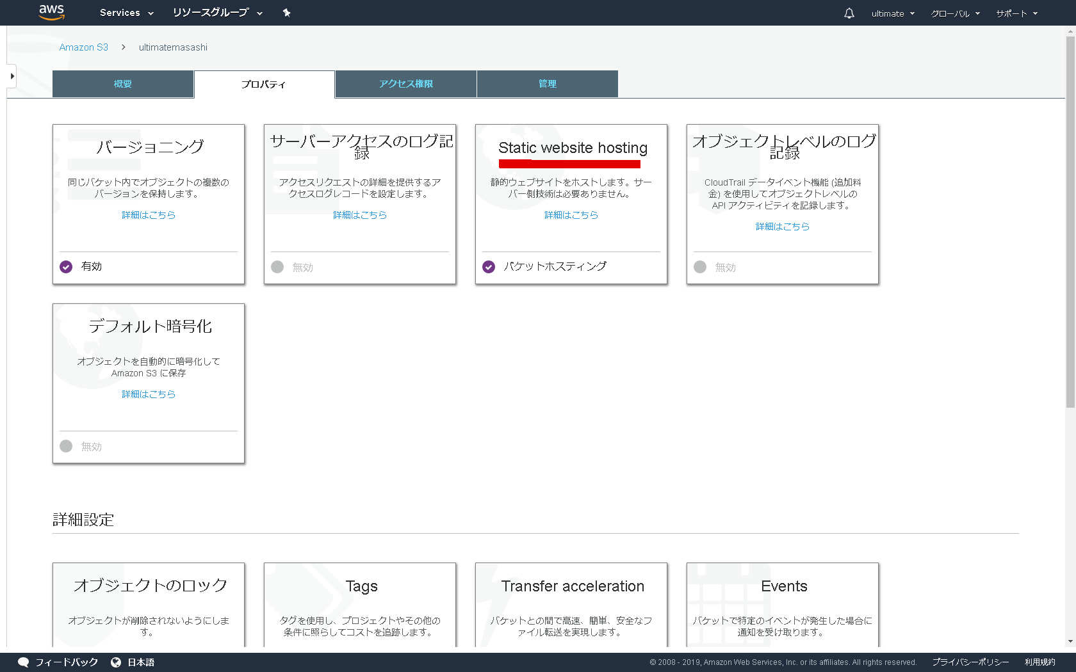Open the pin shortcuts star icon

click(x=286, y=13)
